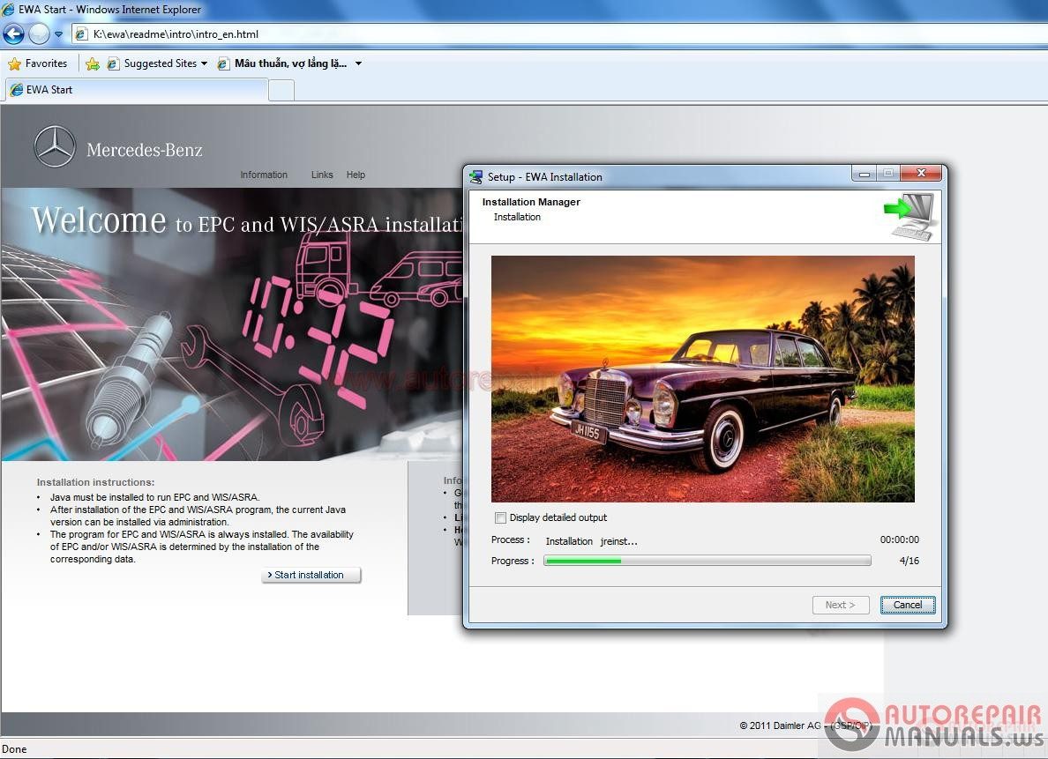Click the browser Forward arrow button
Screen dimensions: 1048x759
pyautogui.click(x=39, y=33)
